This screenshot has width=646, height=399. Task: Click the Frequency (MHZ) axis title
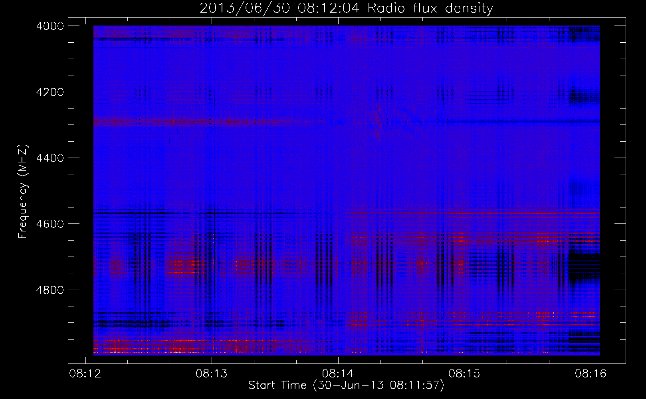click(x=23, y=192)
